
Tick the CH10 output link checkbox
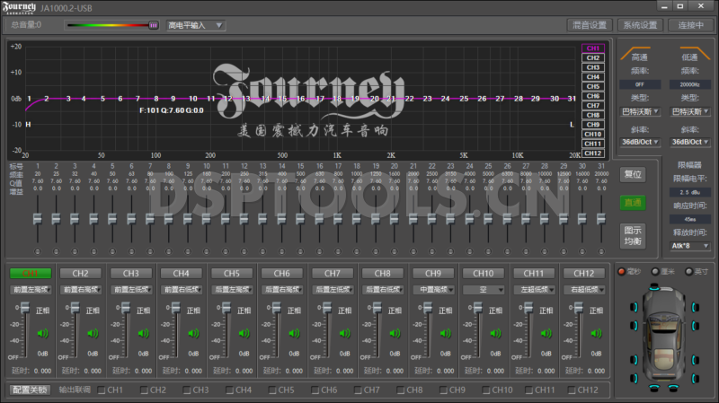point(486,390)
